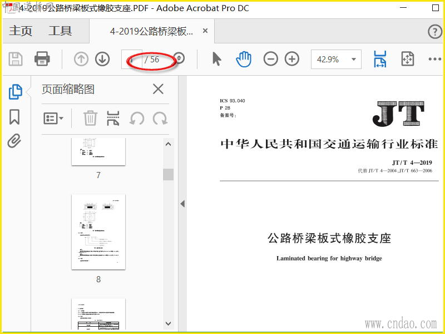Go to the previous page with the up arrow
Viewport: 445px width, 334px height.
[81, 59]
